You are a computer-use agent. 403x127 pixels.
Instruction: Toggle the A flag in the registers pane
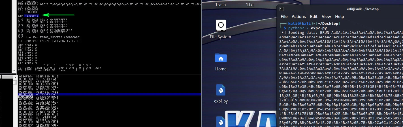(x=20, y=25)
